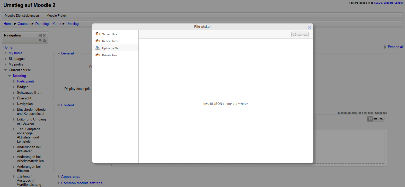Hide the Navigation block
This screenshot has height=187, width=405.
40,35
